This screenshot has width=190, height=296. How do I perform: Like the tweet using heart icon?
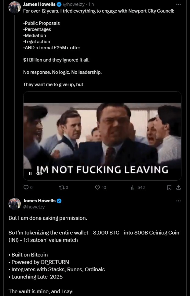click(x=97, y=187)
